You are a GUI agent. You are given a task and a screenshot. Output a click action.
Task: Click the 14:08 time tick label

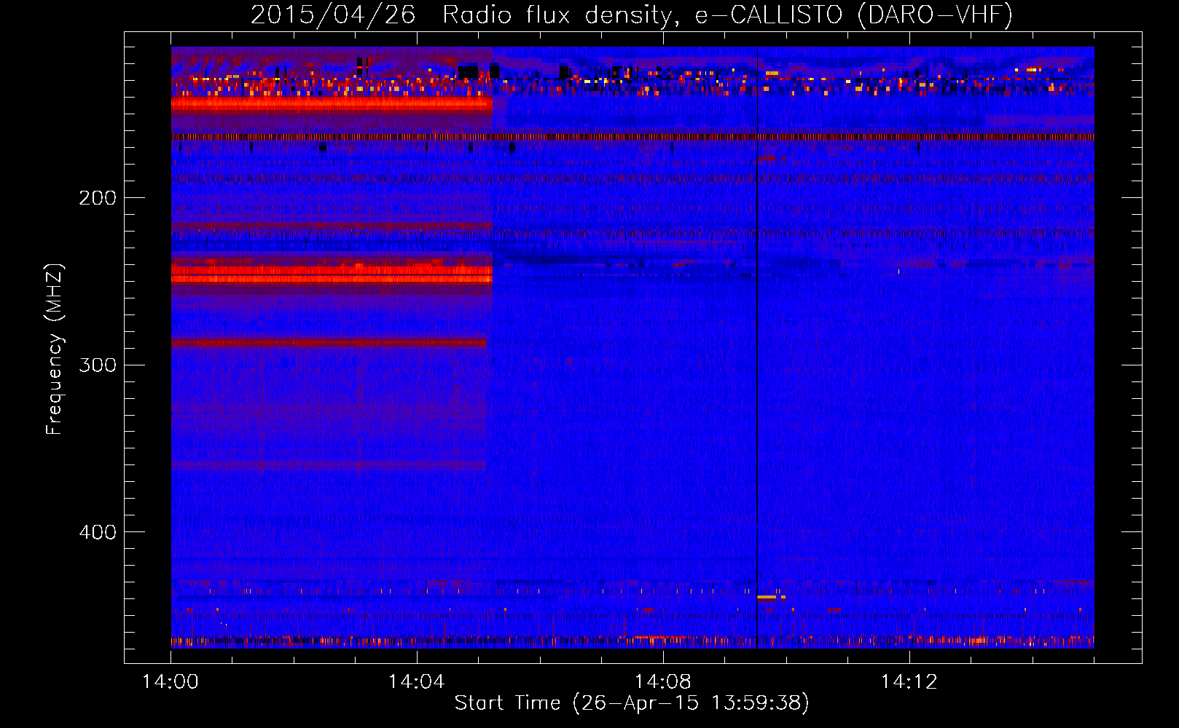663,682
